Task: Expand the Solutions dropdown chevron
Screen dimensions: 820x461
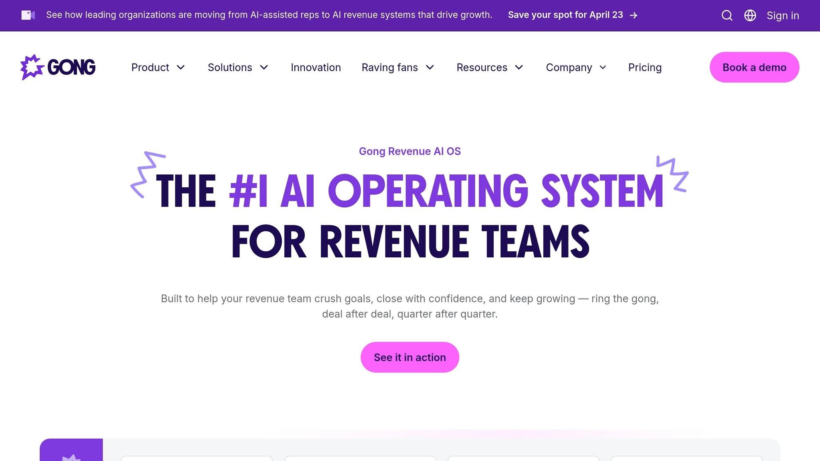Action: [x=264, y=67]
